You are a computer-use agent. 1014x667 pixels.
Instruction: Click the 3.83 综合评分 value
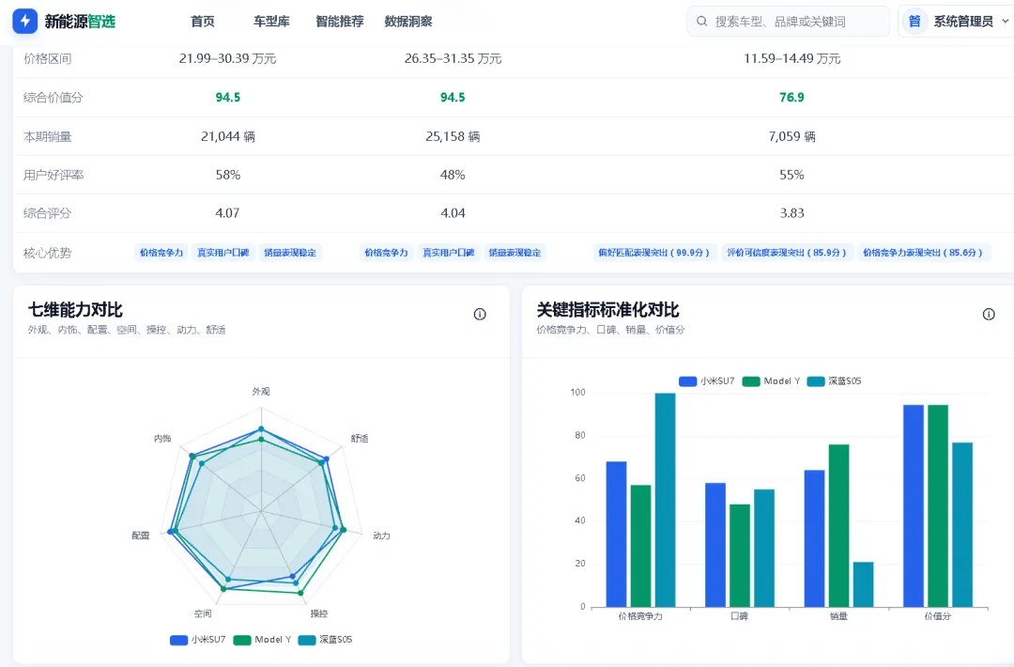coord(792,213)
